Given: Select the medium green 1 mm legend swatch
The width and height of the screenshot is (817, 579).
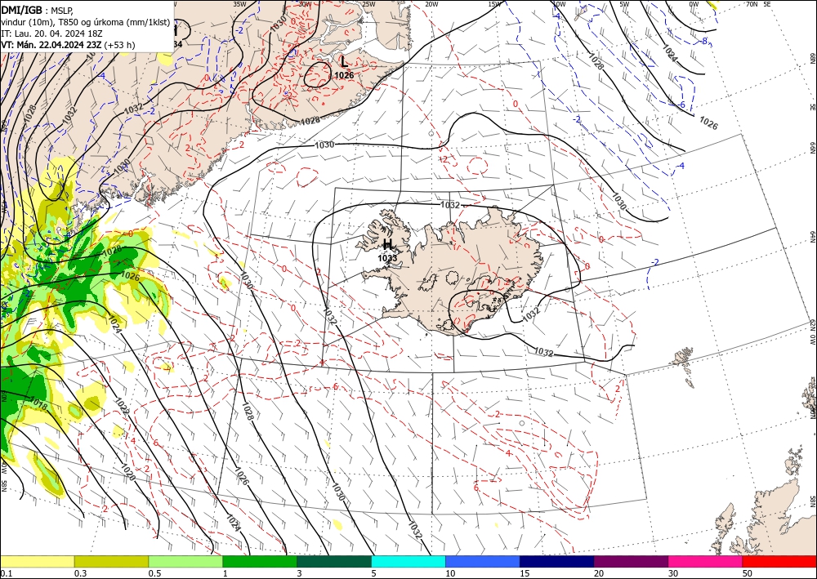Looking at the screenshot, I should (260, 561).
